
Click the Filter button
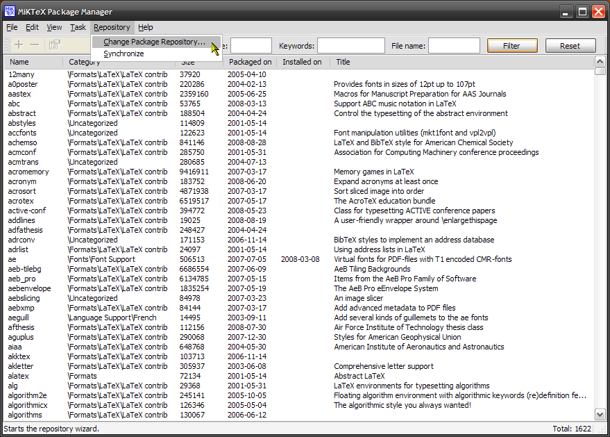tap(512, 46)
